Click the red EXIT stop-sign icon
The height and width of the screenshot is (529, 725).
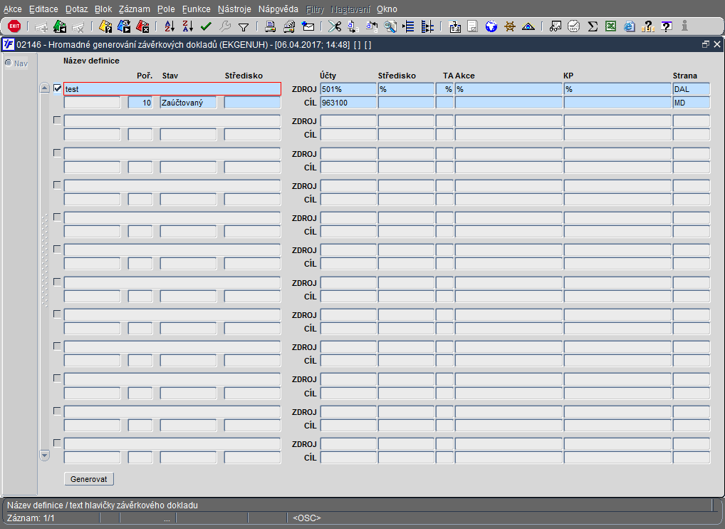(x=14, y=26)
